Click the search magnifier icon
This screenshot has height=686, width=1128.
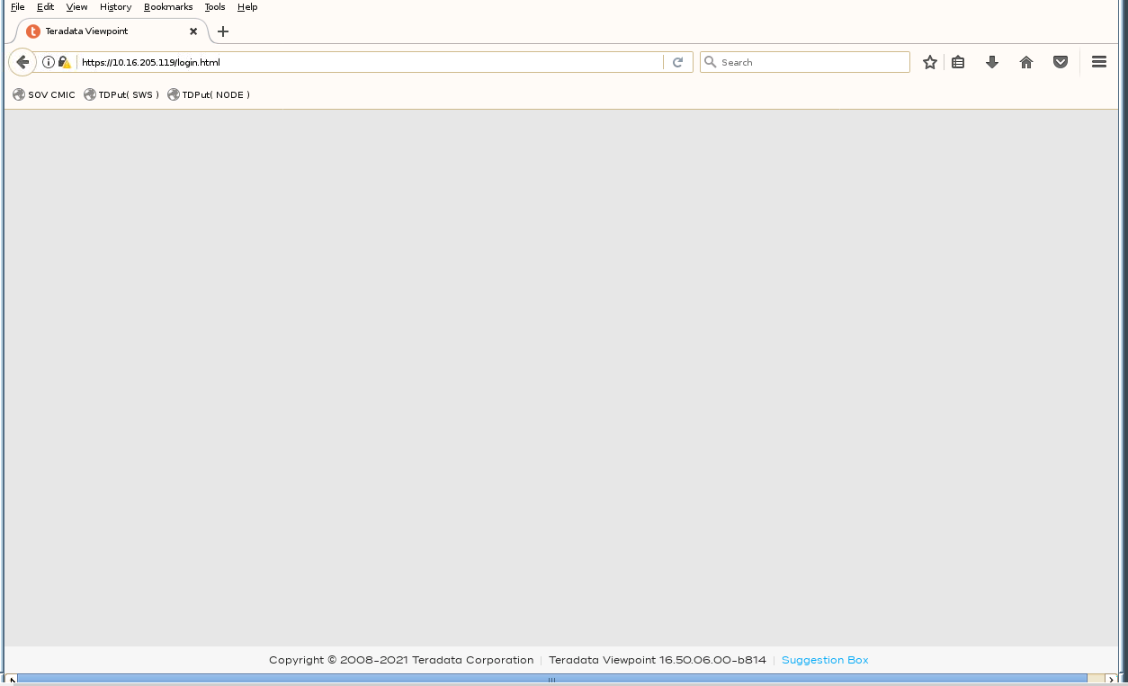click(x=711, y=62)
